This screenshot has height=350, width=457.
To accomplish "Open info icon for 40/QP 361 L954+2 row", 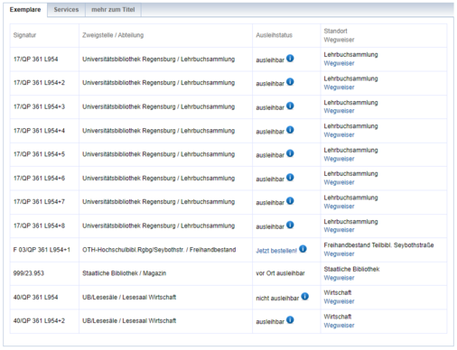I will (290, 320).
